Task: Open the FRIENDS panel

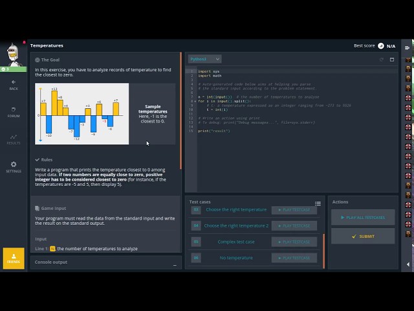Action: (x=14, y=259)
